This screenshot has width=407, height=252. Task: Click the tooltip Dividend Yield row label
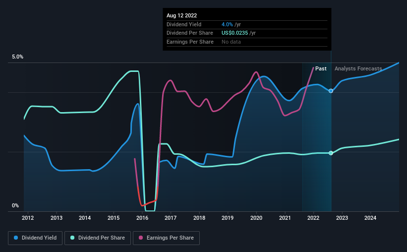(184, 24)
